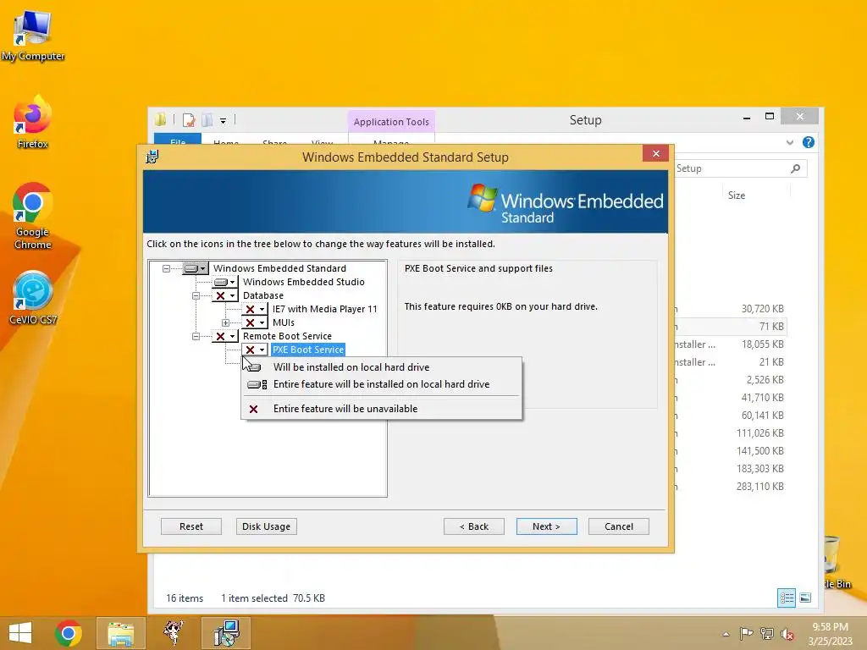Launch CeVIO CS7 desktop shortcut
The image size is (867, 650).
click(x=33, y=297)
